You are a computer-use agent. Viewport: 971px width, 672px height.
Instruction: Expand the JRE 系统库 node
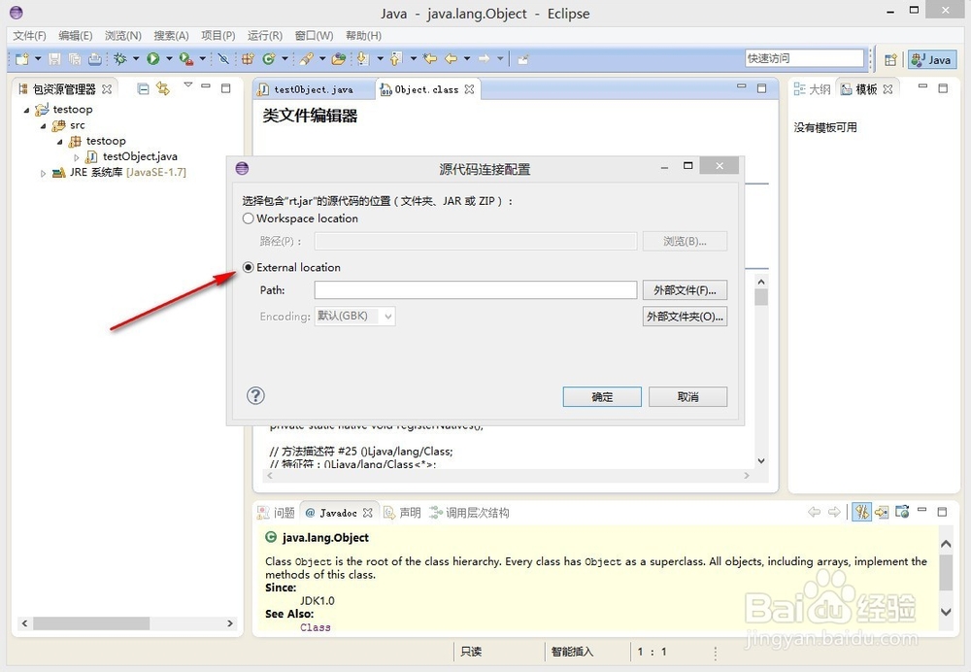[43, 174]
